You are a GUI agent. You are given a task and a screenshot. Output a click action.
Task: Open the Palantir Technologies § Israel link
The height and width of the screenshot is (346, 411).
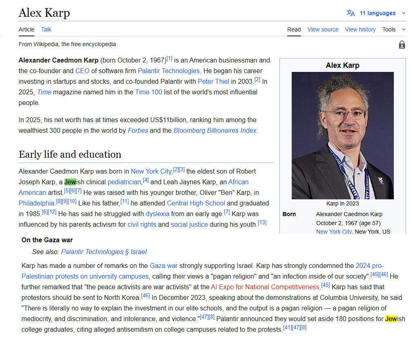coord(104,252)
